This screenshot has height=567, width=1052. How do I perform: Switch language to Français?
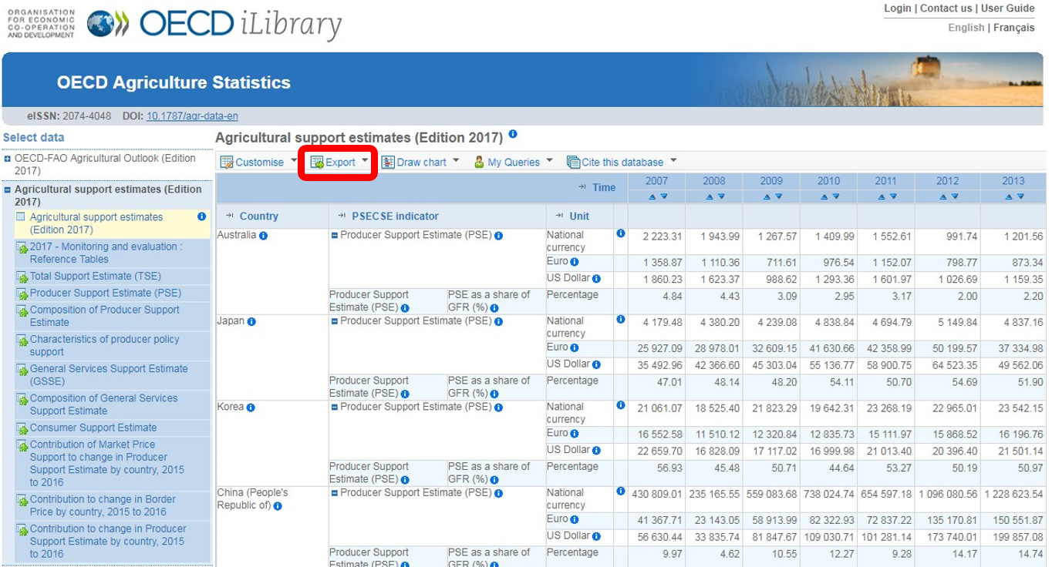click(x=1014, y=28)
